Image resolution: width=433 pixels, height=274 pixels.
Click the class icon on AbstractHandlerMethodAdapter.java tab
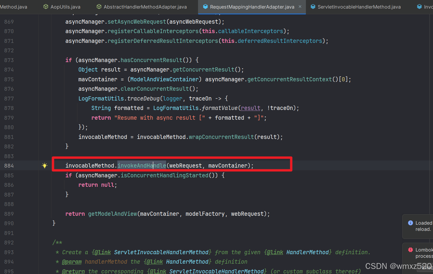point(99,7)
